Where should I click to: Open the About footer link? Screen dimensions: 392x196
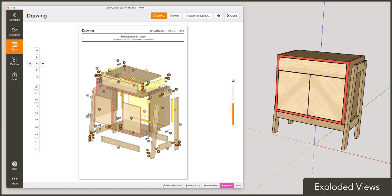coord(239,186)
